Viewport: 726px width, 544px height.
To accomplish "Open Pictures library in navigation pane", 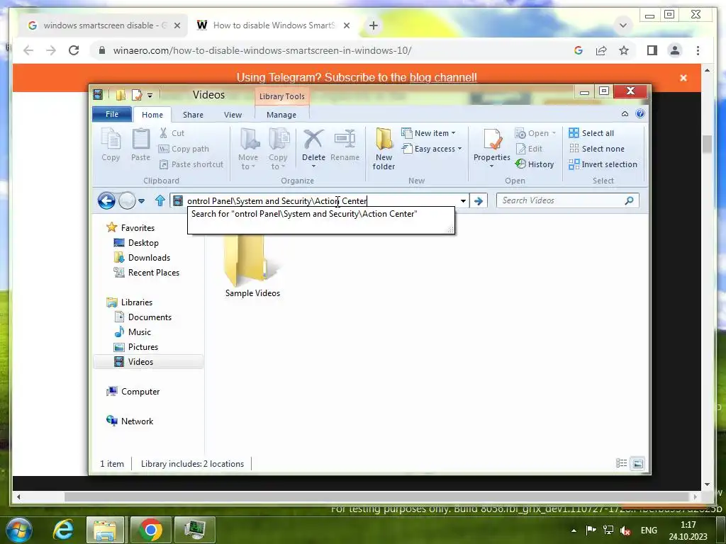I will [x=136, y=347].
